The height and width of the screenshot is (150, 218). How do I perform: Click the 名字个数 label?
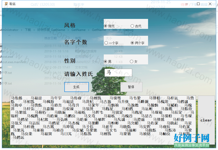76,42
